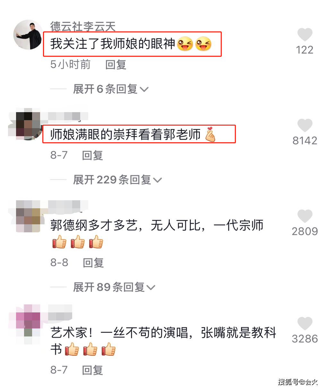The width and height of the screenshot is (325, 389).
Task: Reply to the 8-8 comment
Action: 93,262
